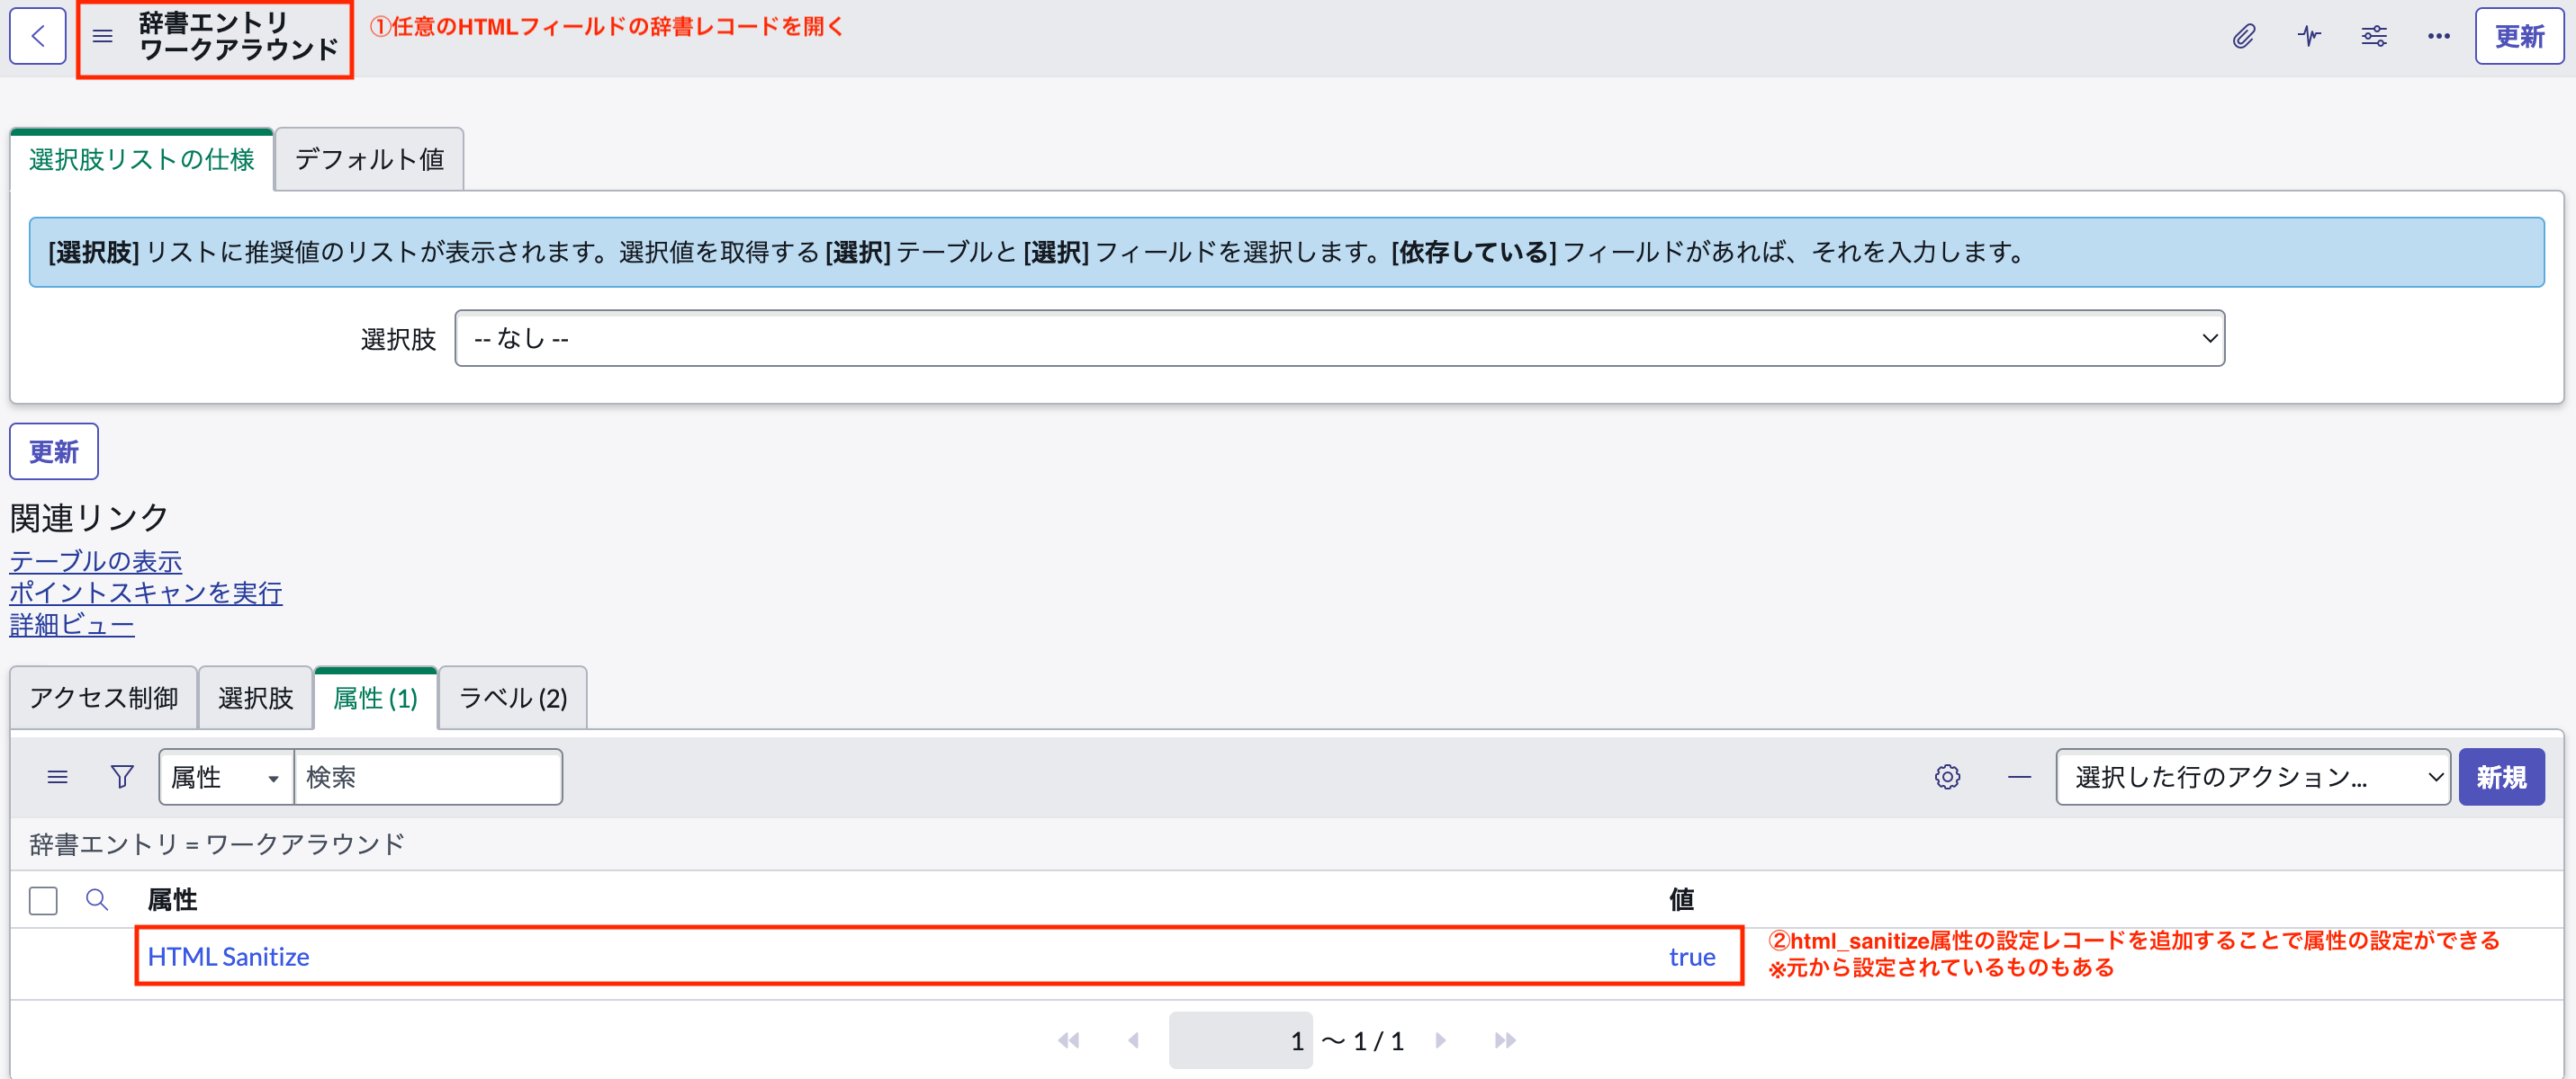This screenshot has width=2576, height=1079.
Task: Open the attachments paperclip icon
Action: 2243,36
